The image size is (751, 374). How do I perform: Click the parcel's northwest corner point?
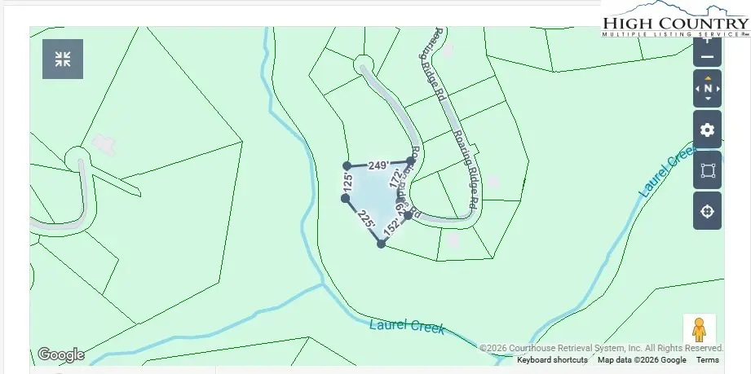tap(347, 165)
